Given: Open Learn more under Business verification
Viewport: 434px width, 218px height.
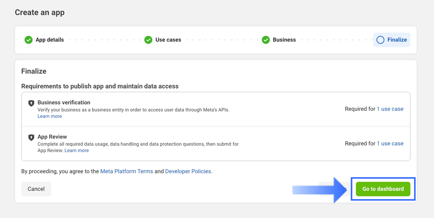Looking at the screenshot, I should [50, 116].
